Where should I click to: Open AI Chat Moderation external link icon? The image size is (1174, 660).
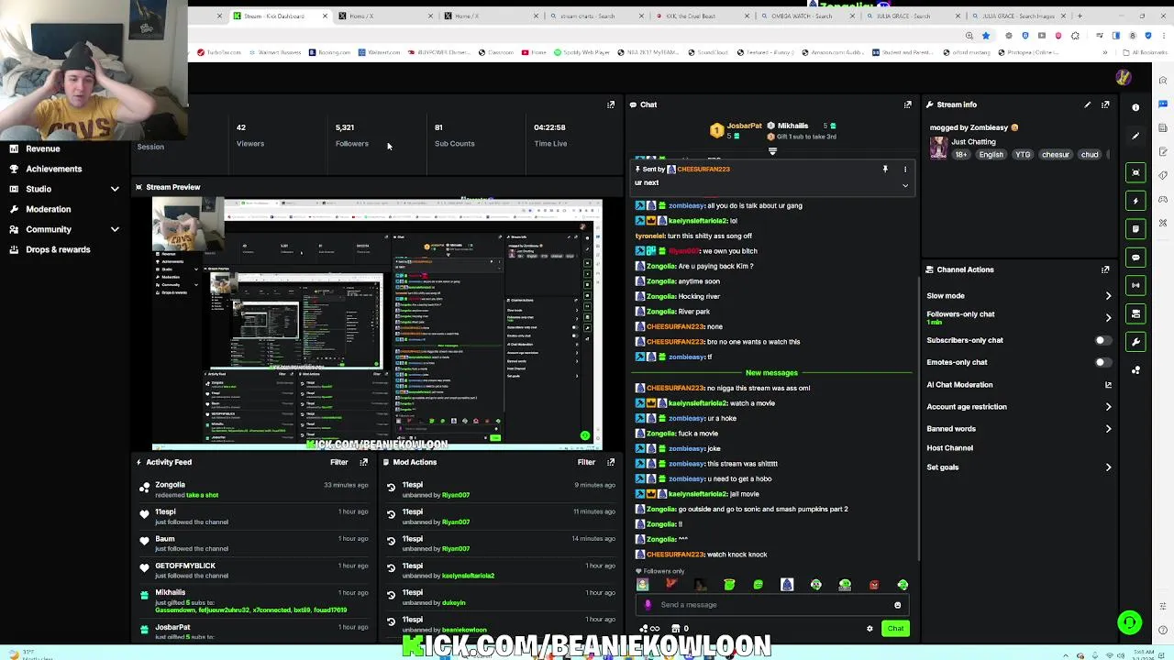click(1108, 385)
